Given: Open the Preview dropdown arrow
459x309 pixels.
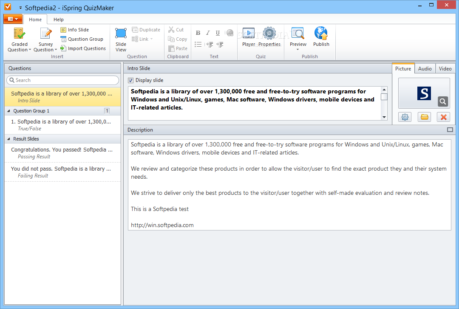Looking at the screenshot, I should [297, 49].
